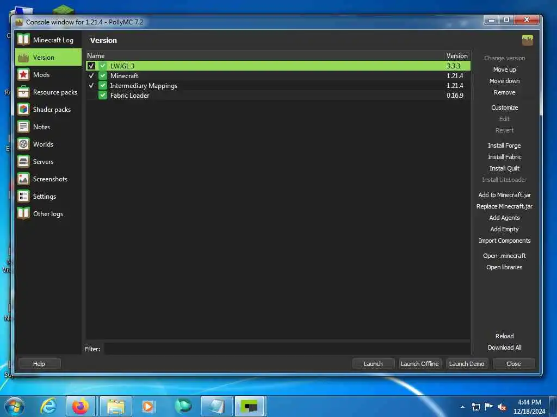Show hidden tray icons arrow
The height and width of the screenshot is (417, 557).
[462, 407]
